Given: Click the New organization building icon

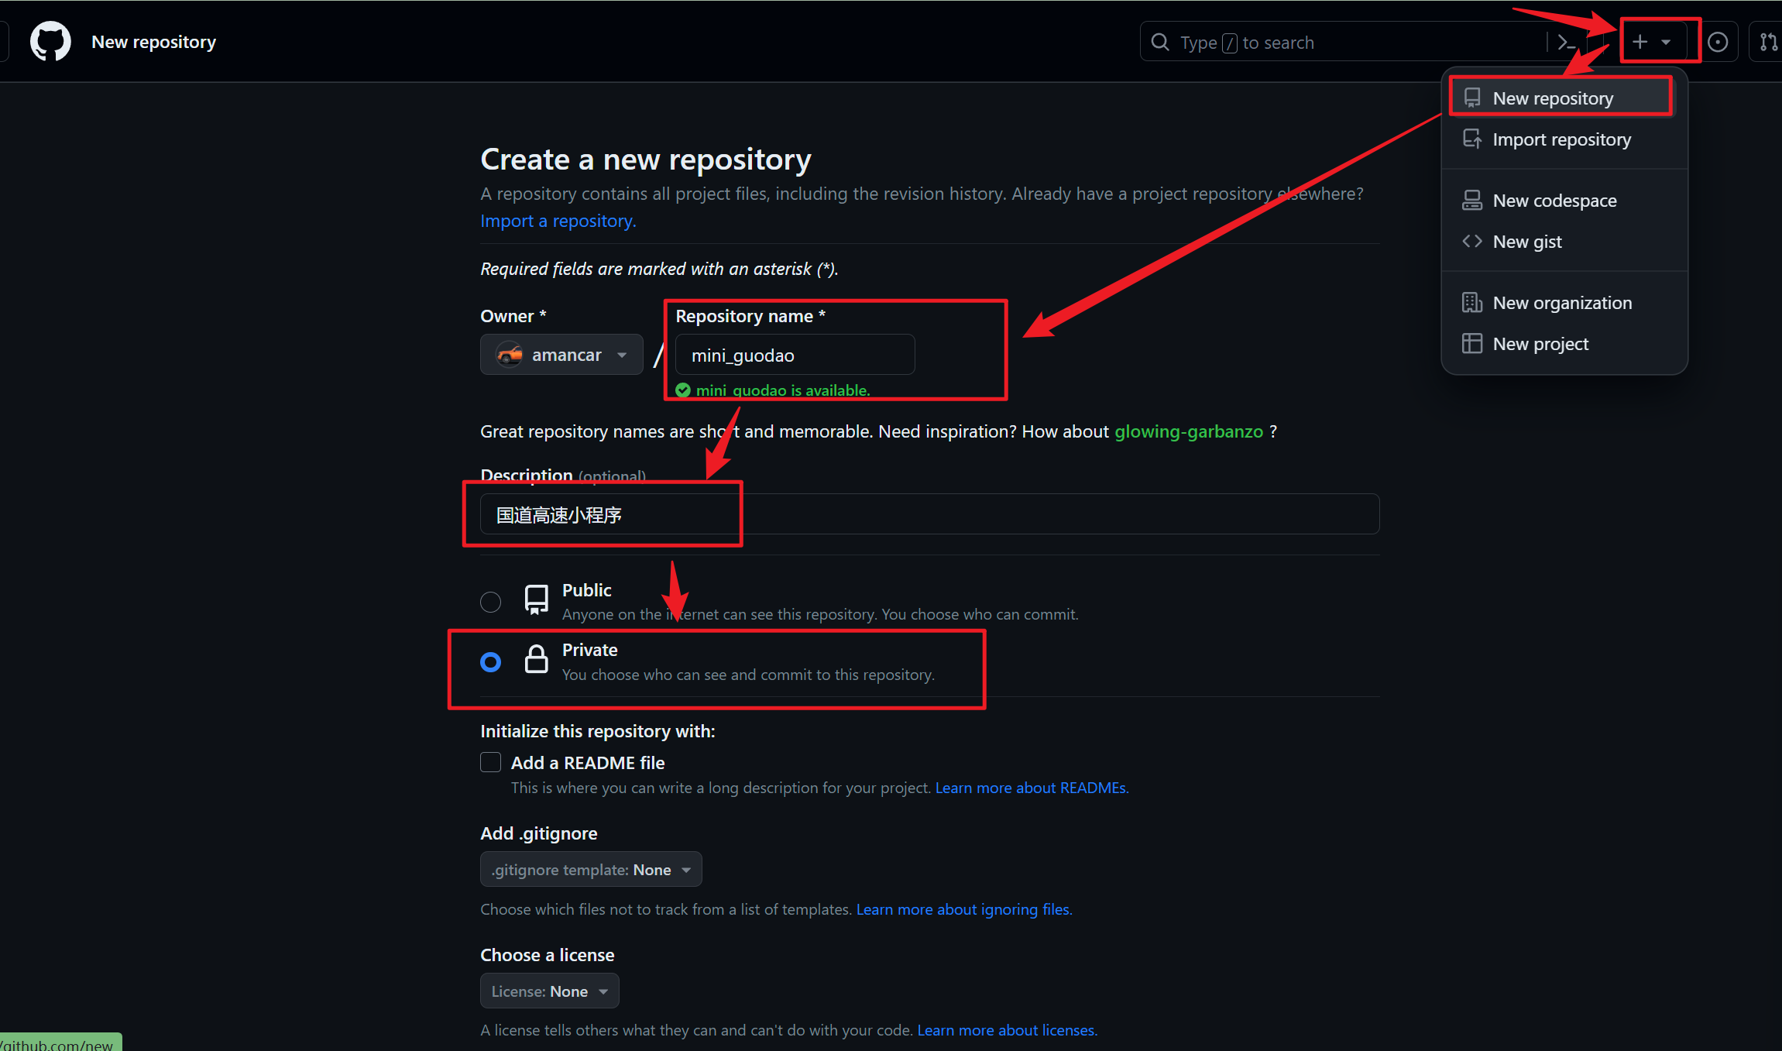Looking at the screenshot, I should pyautogui.click(x=1472, y=303).
